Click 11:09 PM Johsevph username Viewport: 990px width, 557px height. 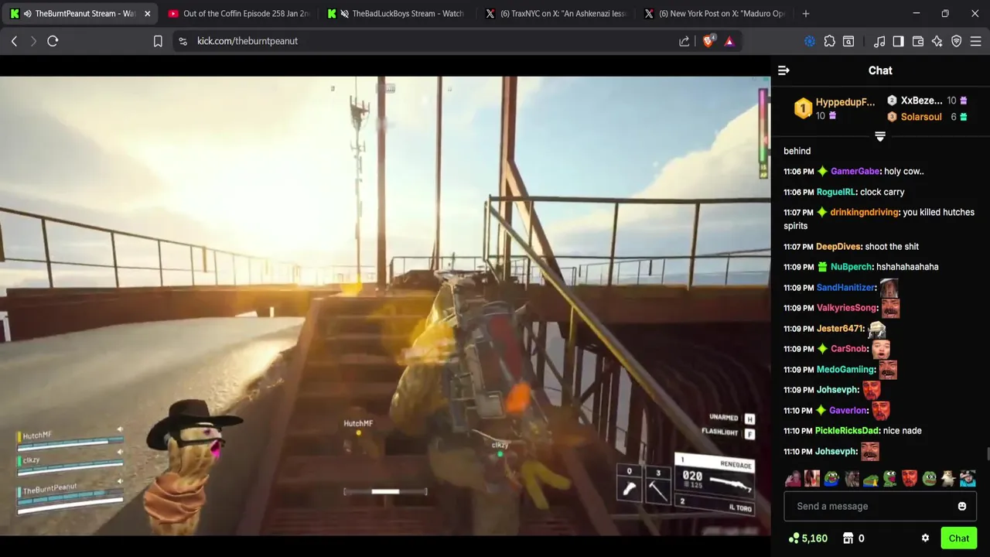[837, 390]
